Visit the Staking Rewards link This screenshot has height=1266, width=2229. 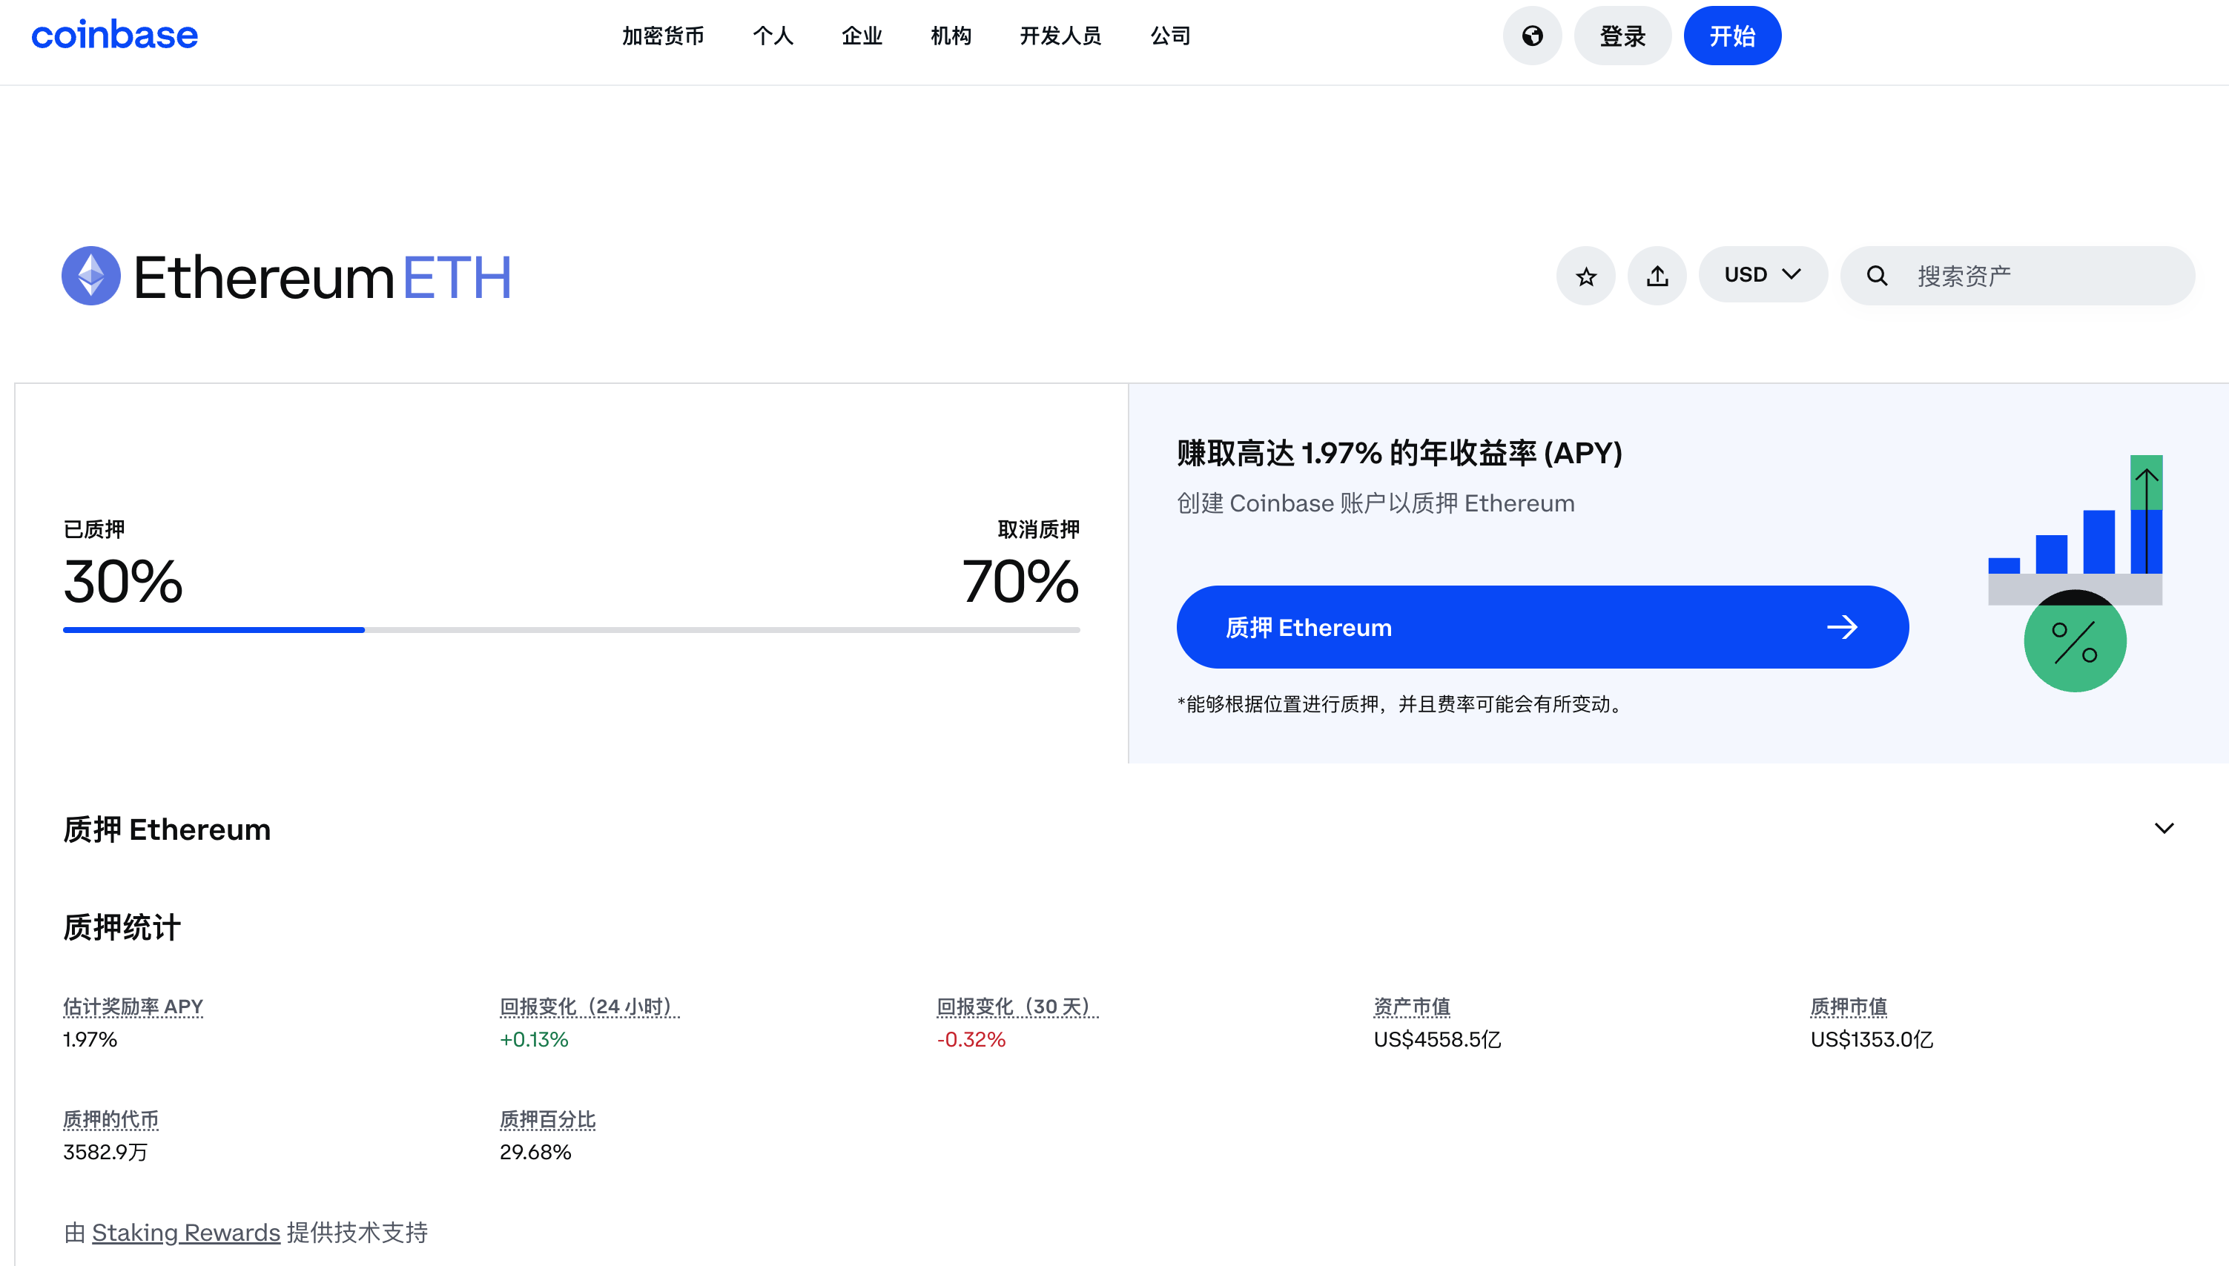[185, 1232]
